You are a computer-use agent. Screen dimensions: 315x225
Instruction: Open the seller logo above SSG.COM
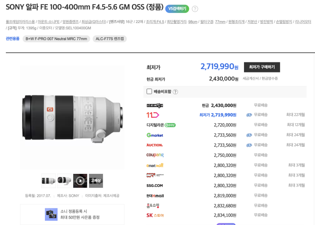[155, 175]
